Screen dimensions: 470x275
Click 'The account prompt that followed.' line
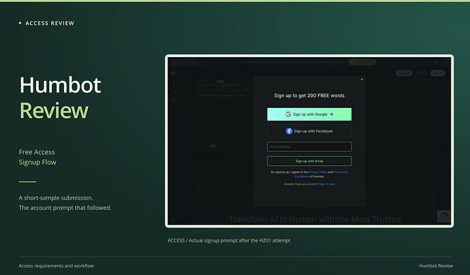click(x=65, y=208)
